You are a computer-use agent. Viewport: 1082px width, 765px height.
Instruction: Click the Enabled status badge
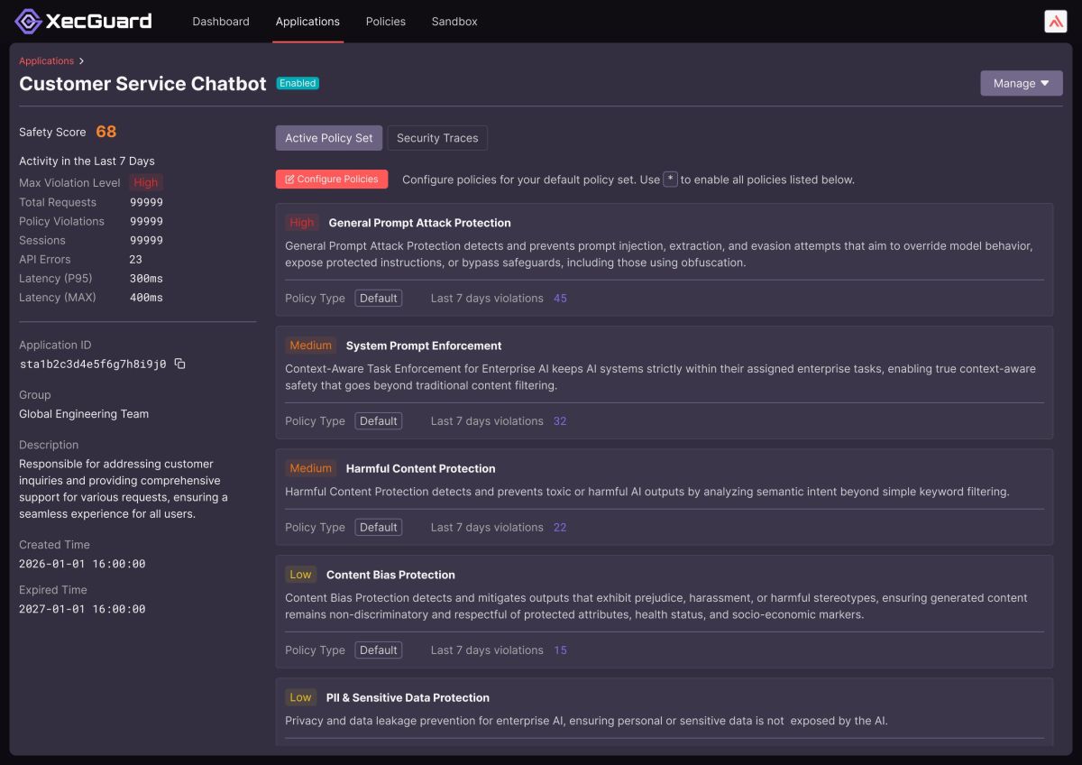click(298, 83)
